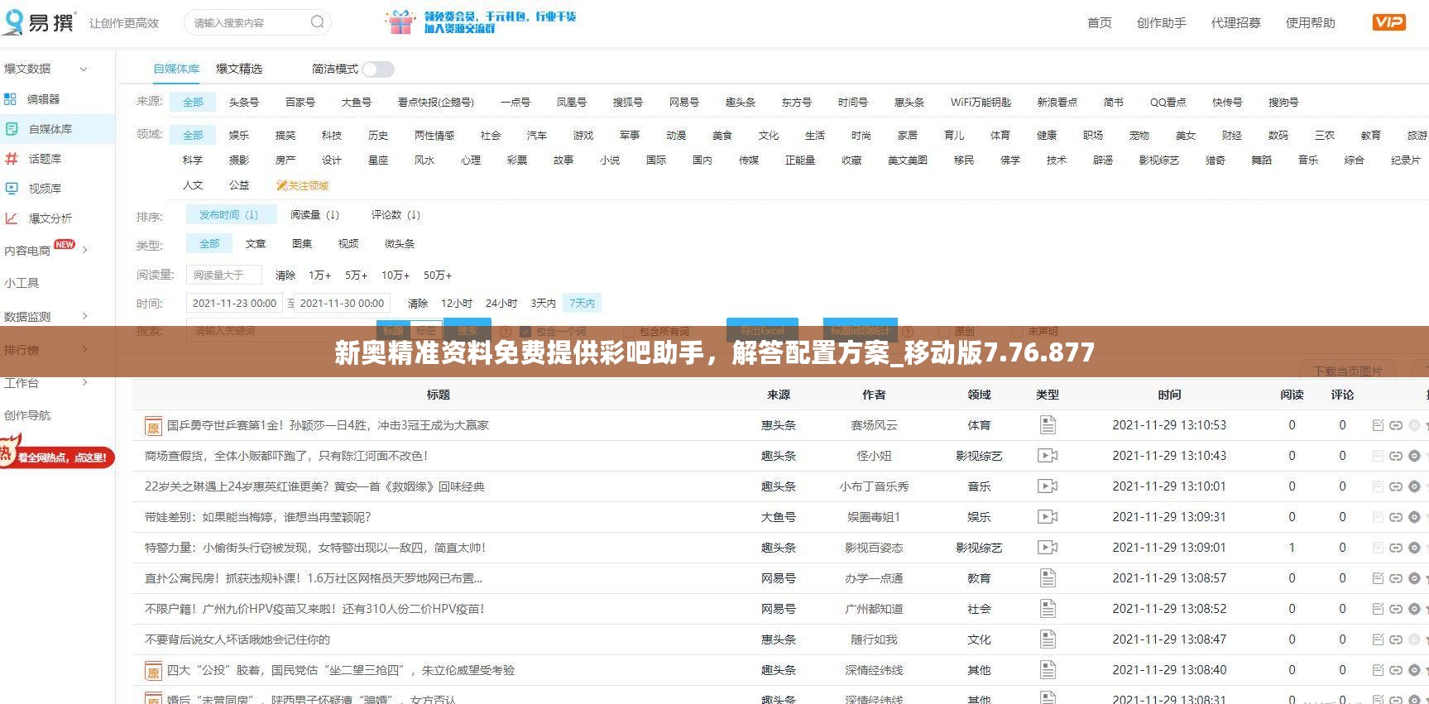Viewport: 1429px width, 704px height.
Task: Click the round disc icon on 13:08:40 row
Action: [x=1414, y=670]
